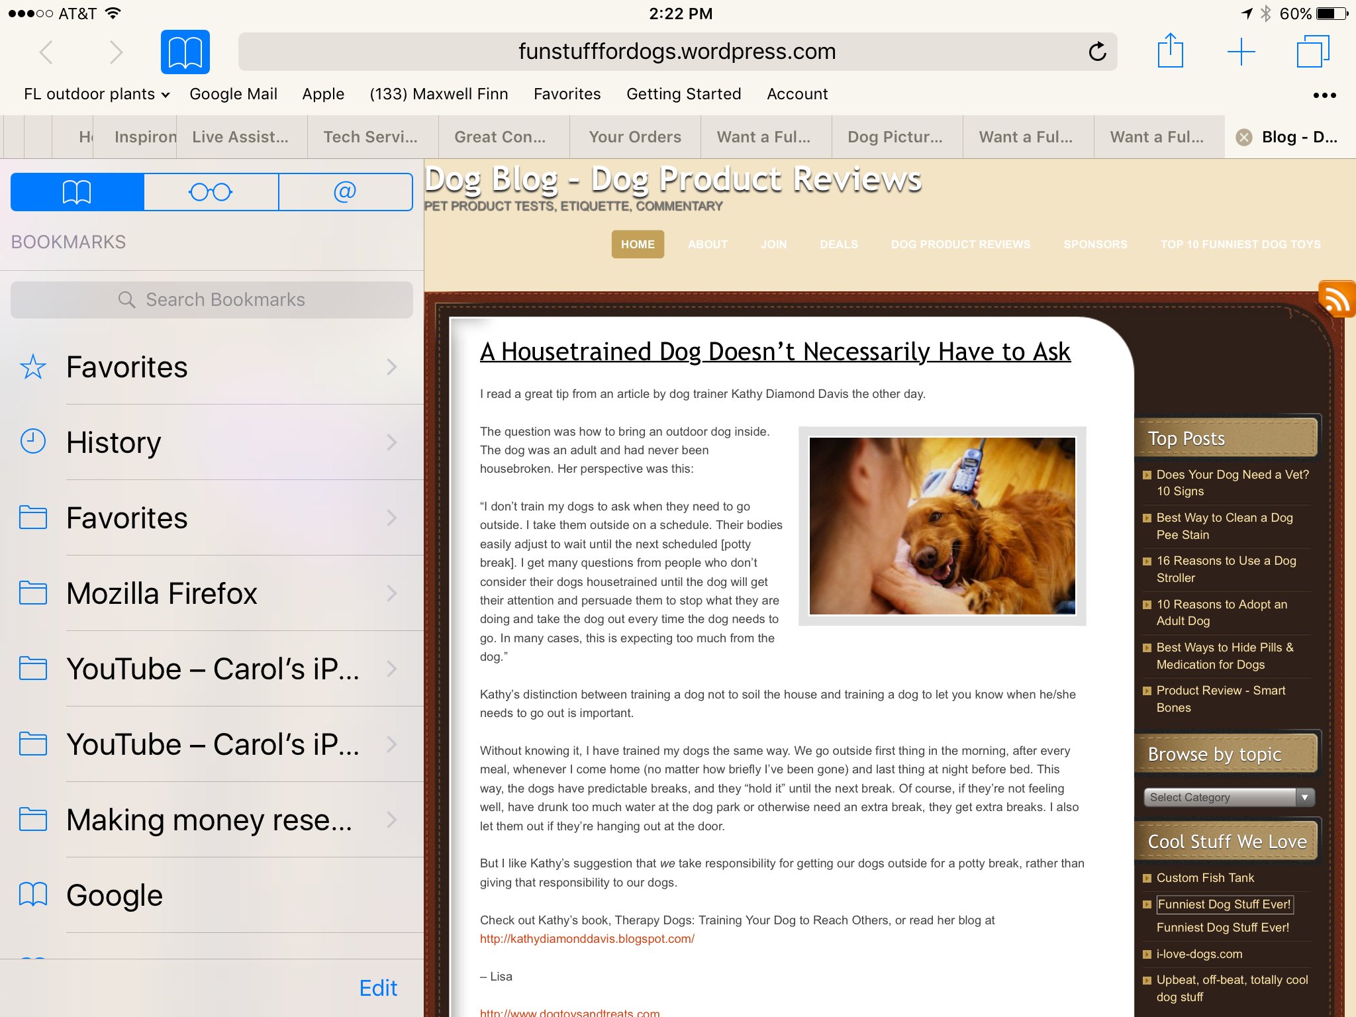The height and width of the screenshot is (1017, 1356).
Task: Expand the FL outdoor plants folder dropdown
Action: [97, 94]
